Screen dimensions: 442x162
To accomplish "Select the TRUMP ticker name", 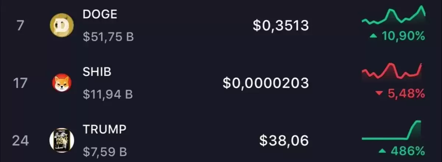I will [105, 129].
